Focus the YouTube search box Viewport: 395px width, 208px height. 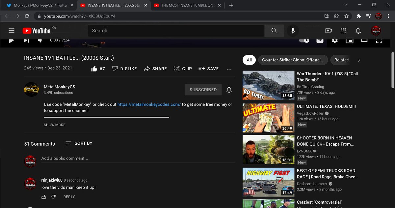[176, 31]
